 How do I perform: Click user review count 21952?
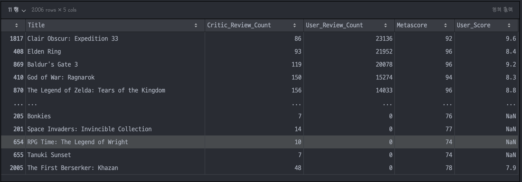(x=384, y=51)
